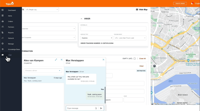Viewport: 200px width, 111px height.
Task: Click the State input field
Action: [x=134, y=100]
